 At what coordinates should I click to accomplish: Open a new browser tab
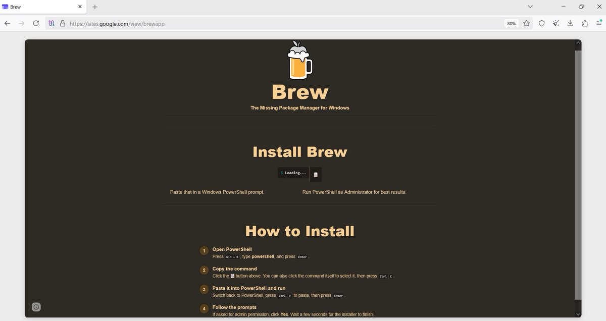tap(95, 7)
